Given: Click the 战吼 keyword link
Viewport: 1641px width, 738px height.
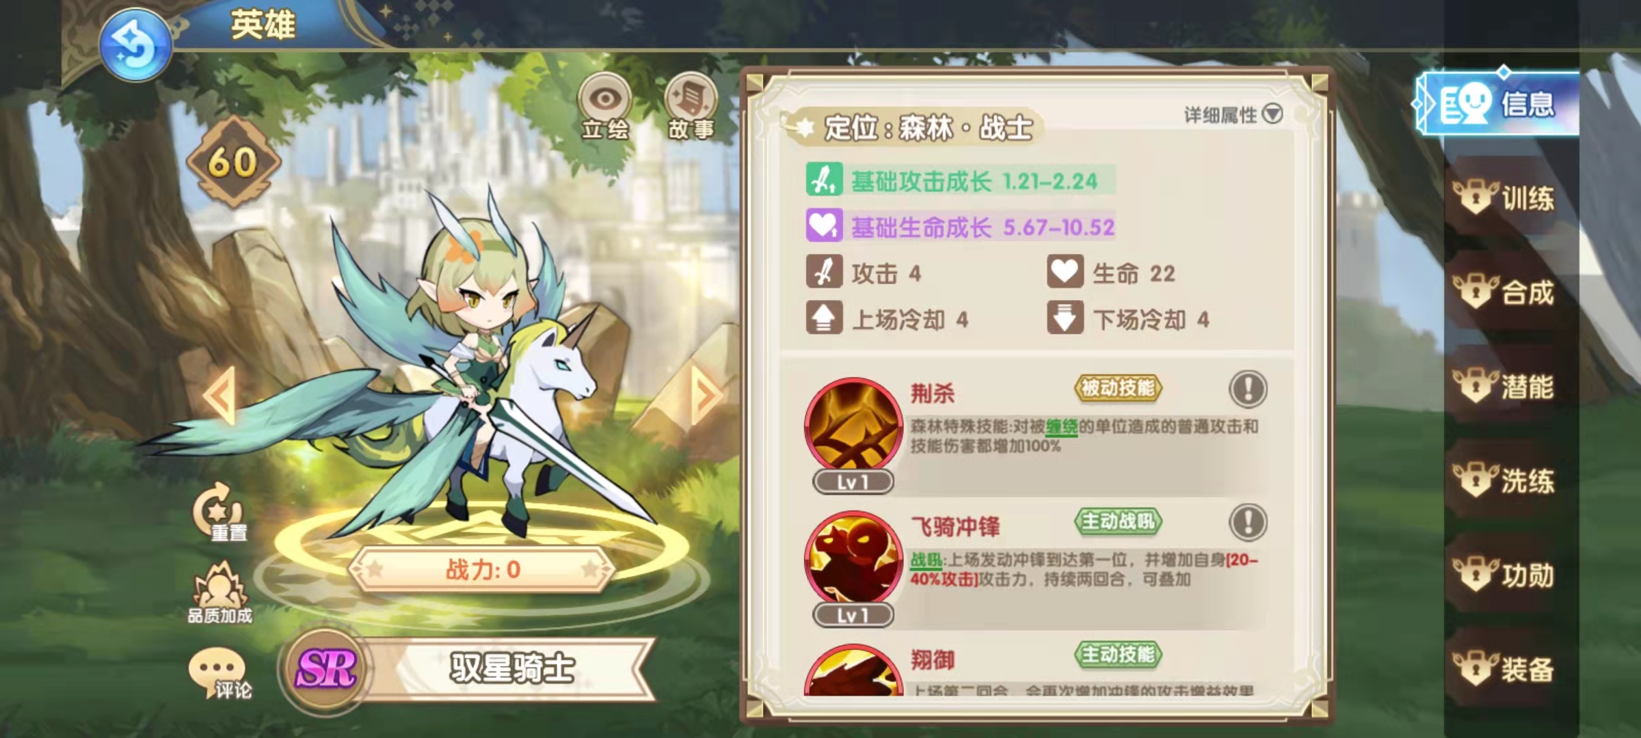Looking at the screenshot, I should click(x=926, y=561).
